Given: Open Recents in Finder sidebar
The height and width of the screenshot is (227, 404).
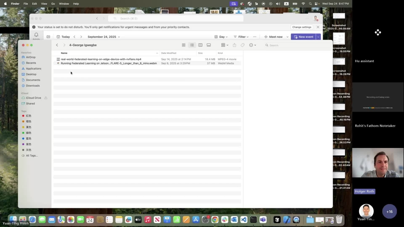Looking at the screenshot, I should (31, 63).
